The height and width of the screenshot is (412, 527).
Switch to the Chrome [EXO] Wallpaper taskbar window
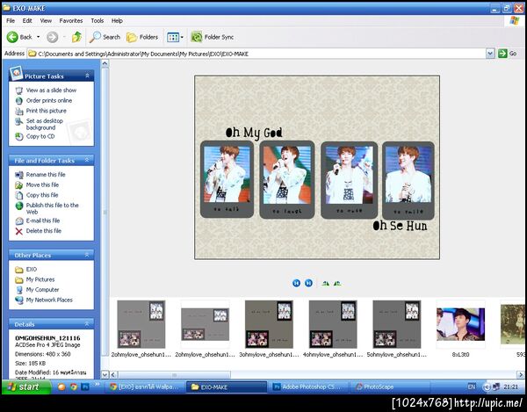[146, 387]
